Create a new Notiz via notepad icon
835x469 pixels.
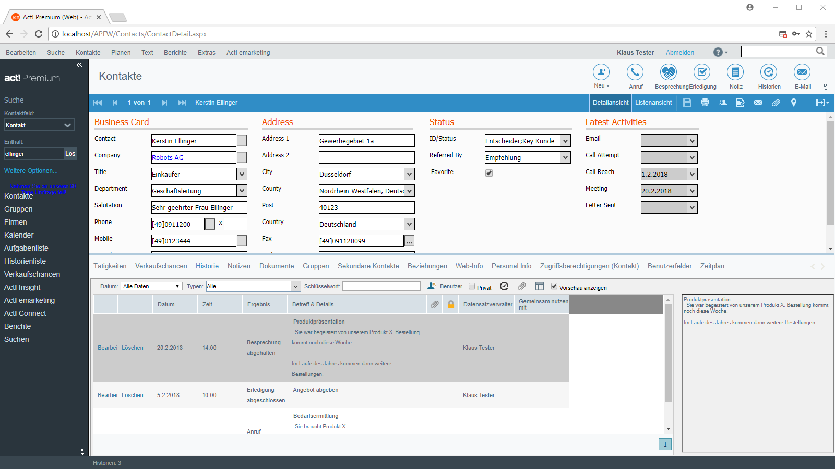tap(735, 72)
